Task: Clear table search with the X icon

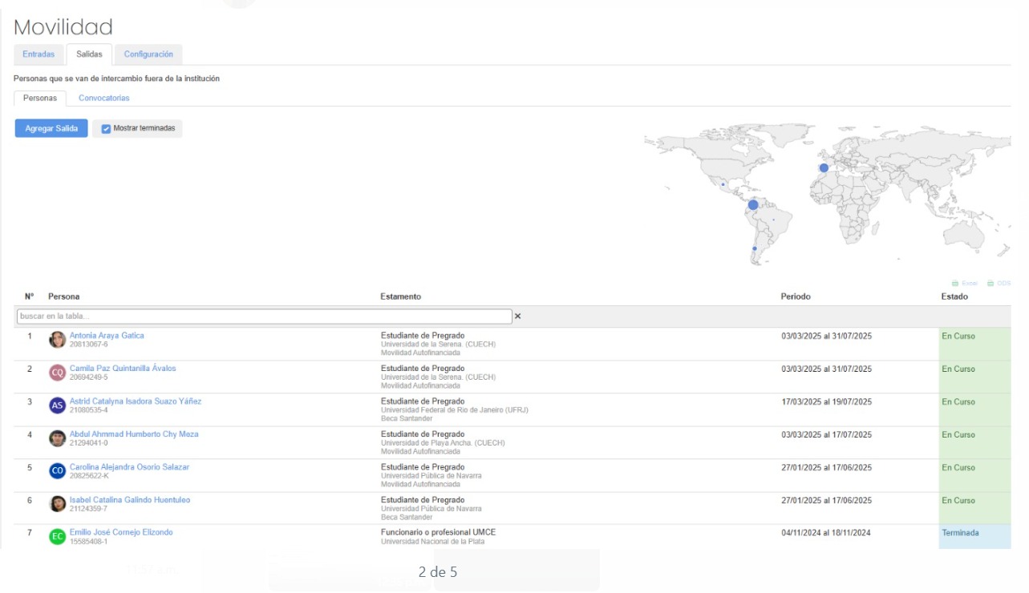Action: tap(517, 317)
